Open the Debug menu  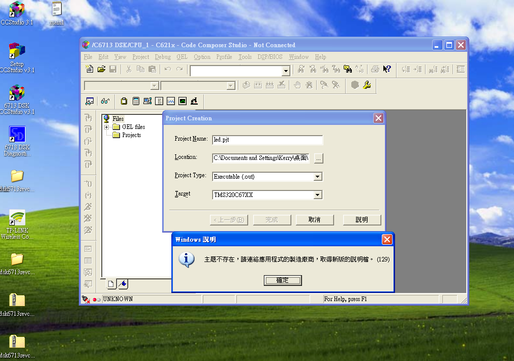tap(163, 57)
